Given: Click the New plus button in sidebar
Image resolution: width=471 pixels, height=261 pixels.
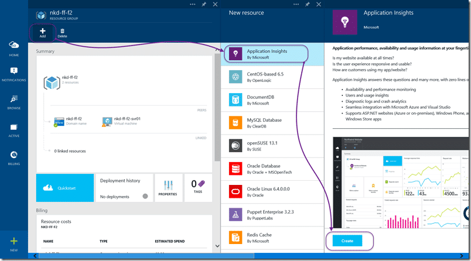Looking at the screenshot, I should tap(14, 245).
